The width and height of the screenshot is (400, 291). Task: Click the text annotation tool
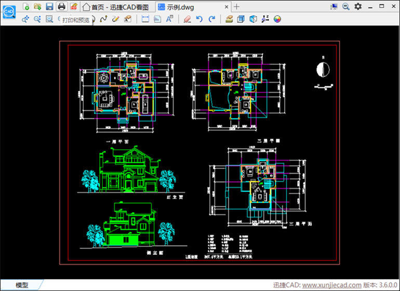169,19
